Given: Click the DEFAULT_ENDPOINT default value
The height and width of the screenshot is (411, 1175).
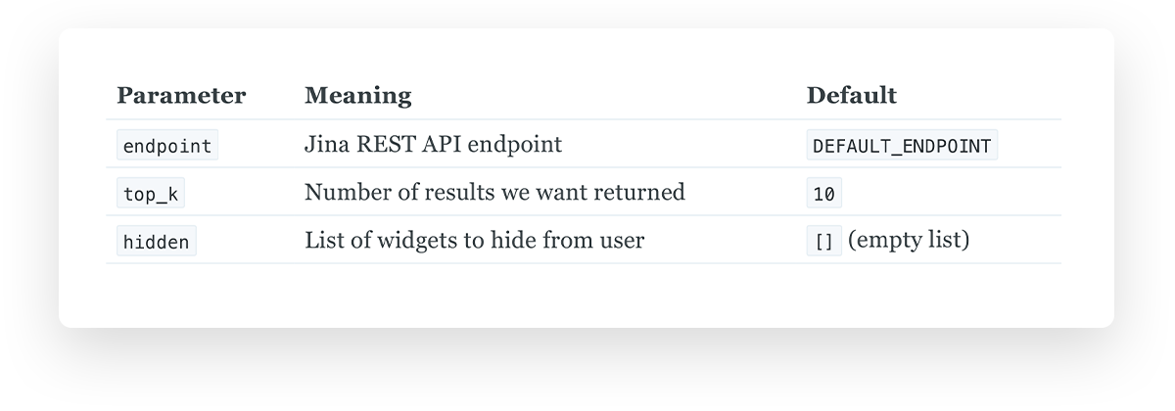Looking at the screenshot, I should pyautogui.click(x=902, y=146).
